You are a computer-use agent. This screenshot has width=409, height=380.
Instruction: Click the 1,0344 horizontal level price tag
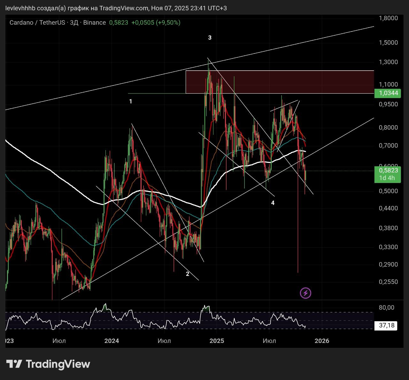[388, 93]
